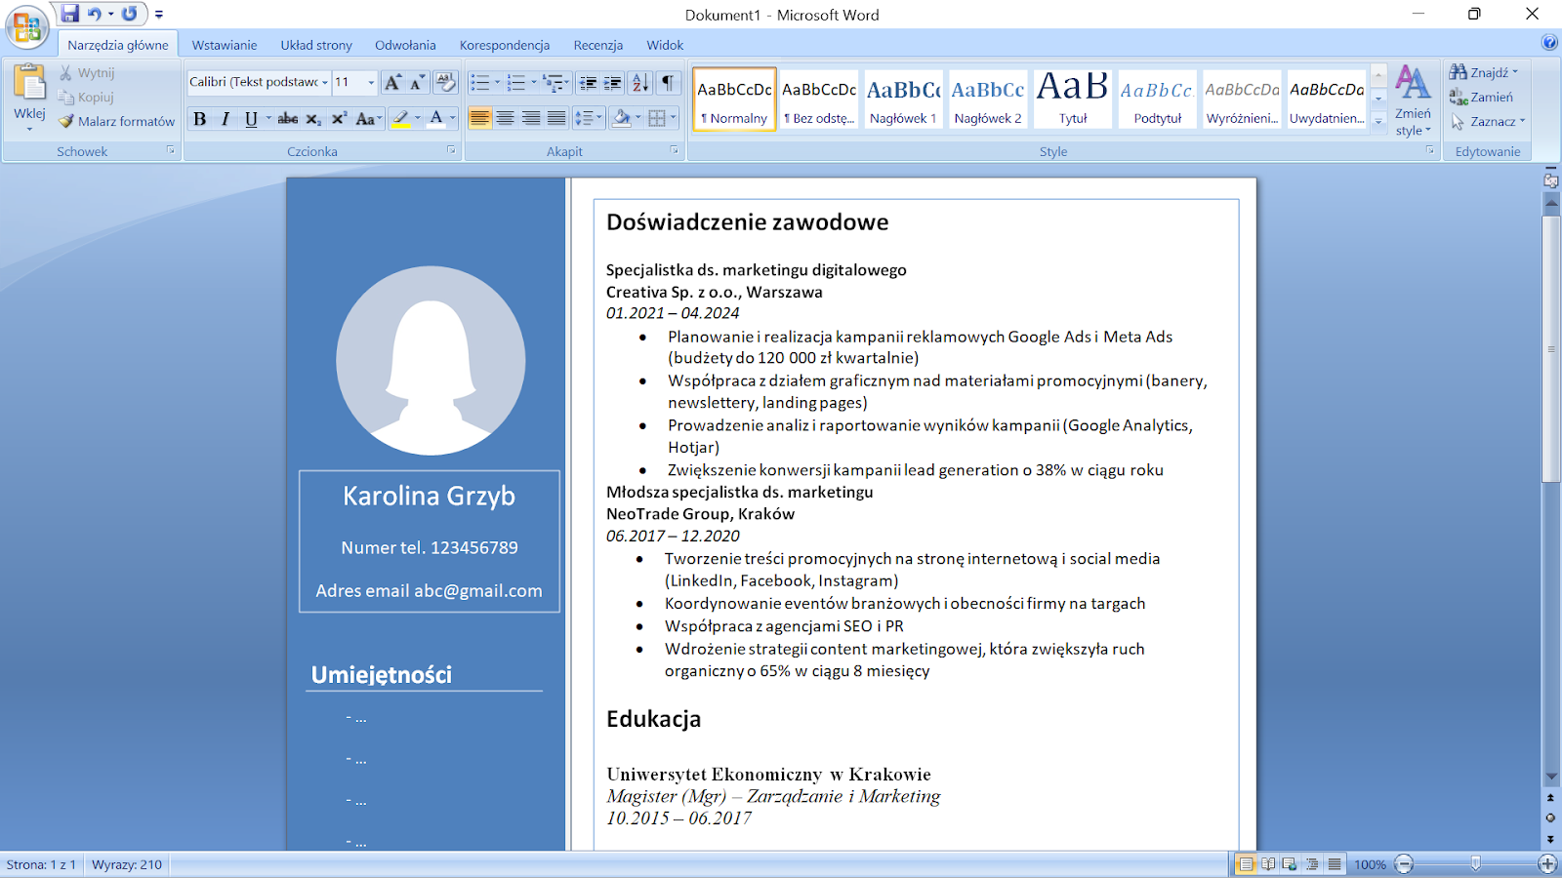Click the zoom slider handle
Viewport: 1562px width, 878px height.
pyautogui.click(x=1475, y=863)
